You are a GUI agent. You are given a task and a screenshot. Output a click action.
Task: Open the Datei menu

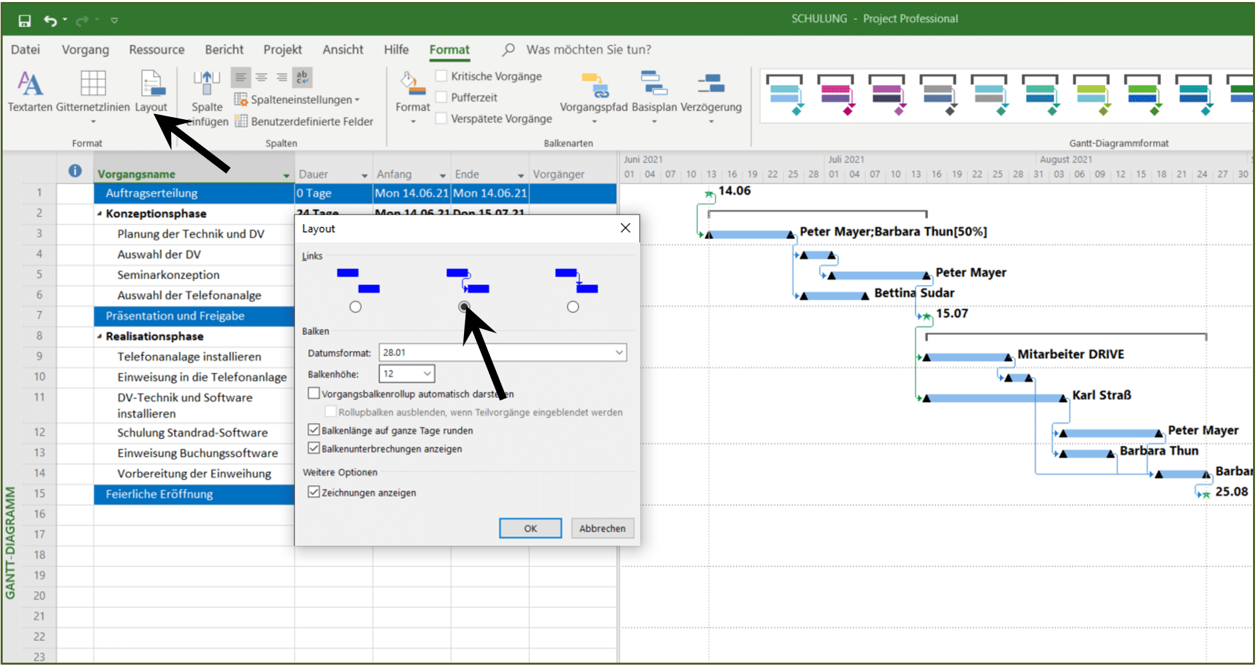click(x=25, y=49)
